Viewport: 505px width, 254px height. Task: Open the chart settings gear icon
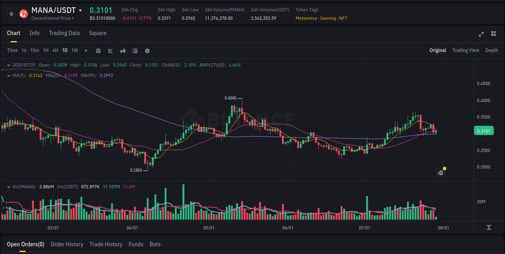tap(147, 51)
